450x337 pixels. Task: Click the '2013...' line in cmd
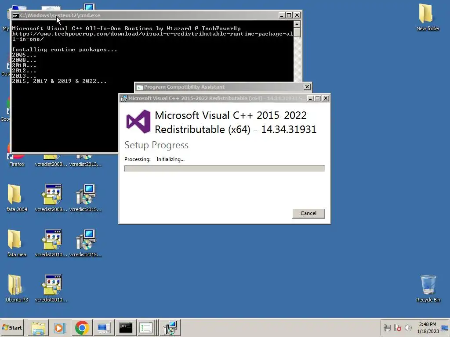[24, 76]
